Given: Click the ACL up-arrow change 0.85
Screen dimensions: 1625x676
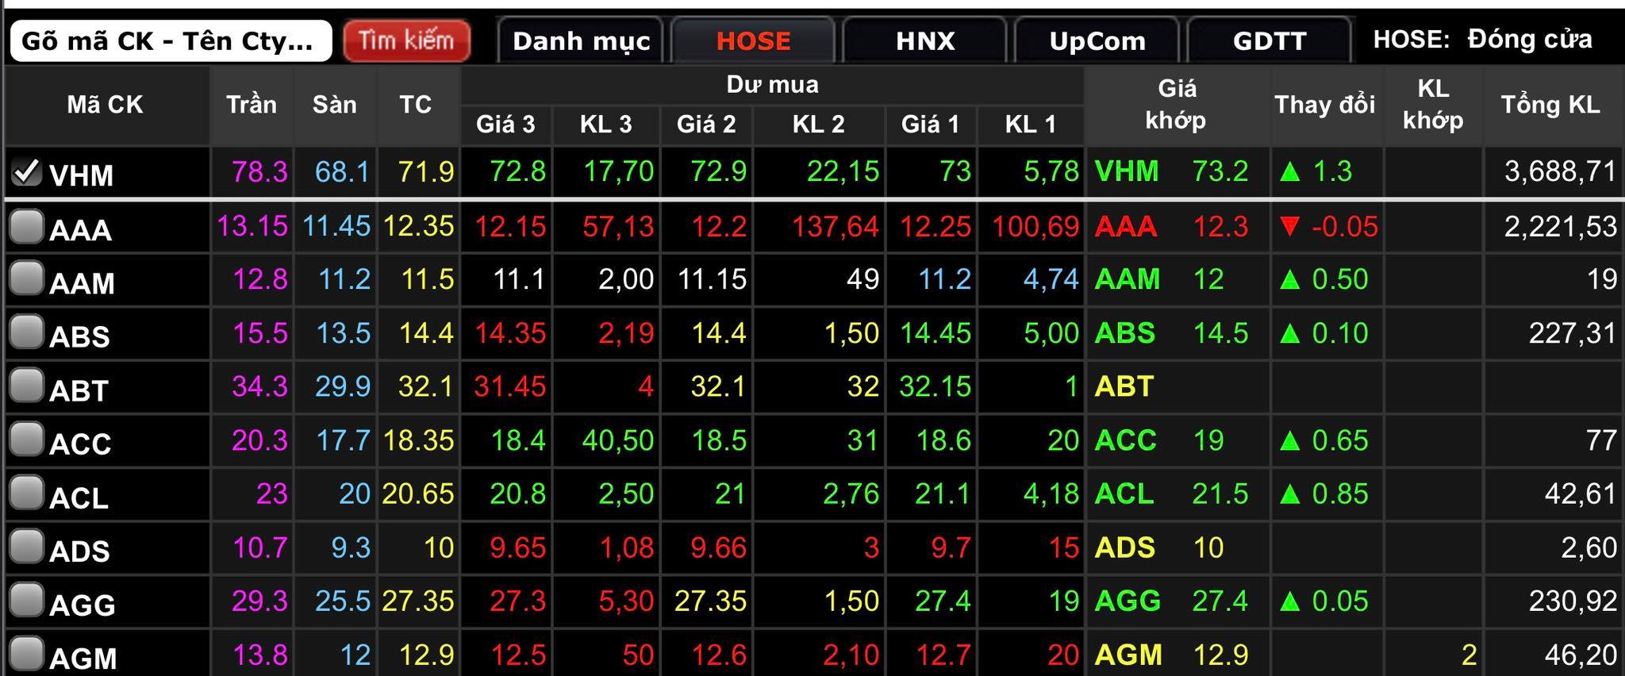Looking at the screenshot, I should pos(1324,494).
